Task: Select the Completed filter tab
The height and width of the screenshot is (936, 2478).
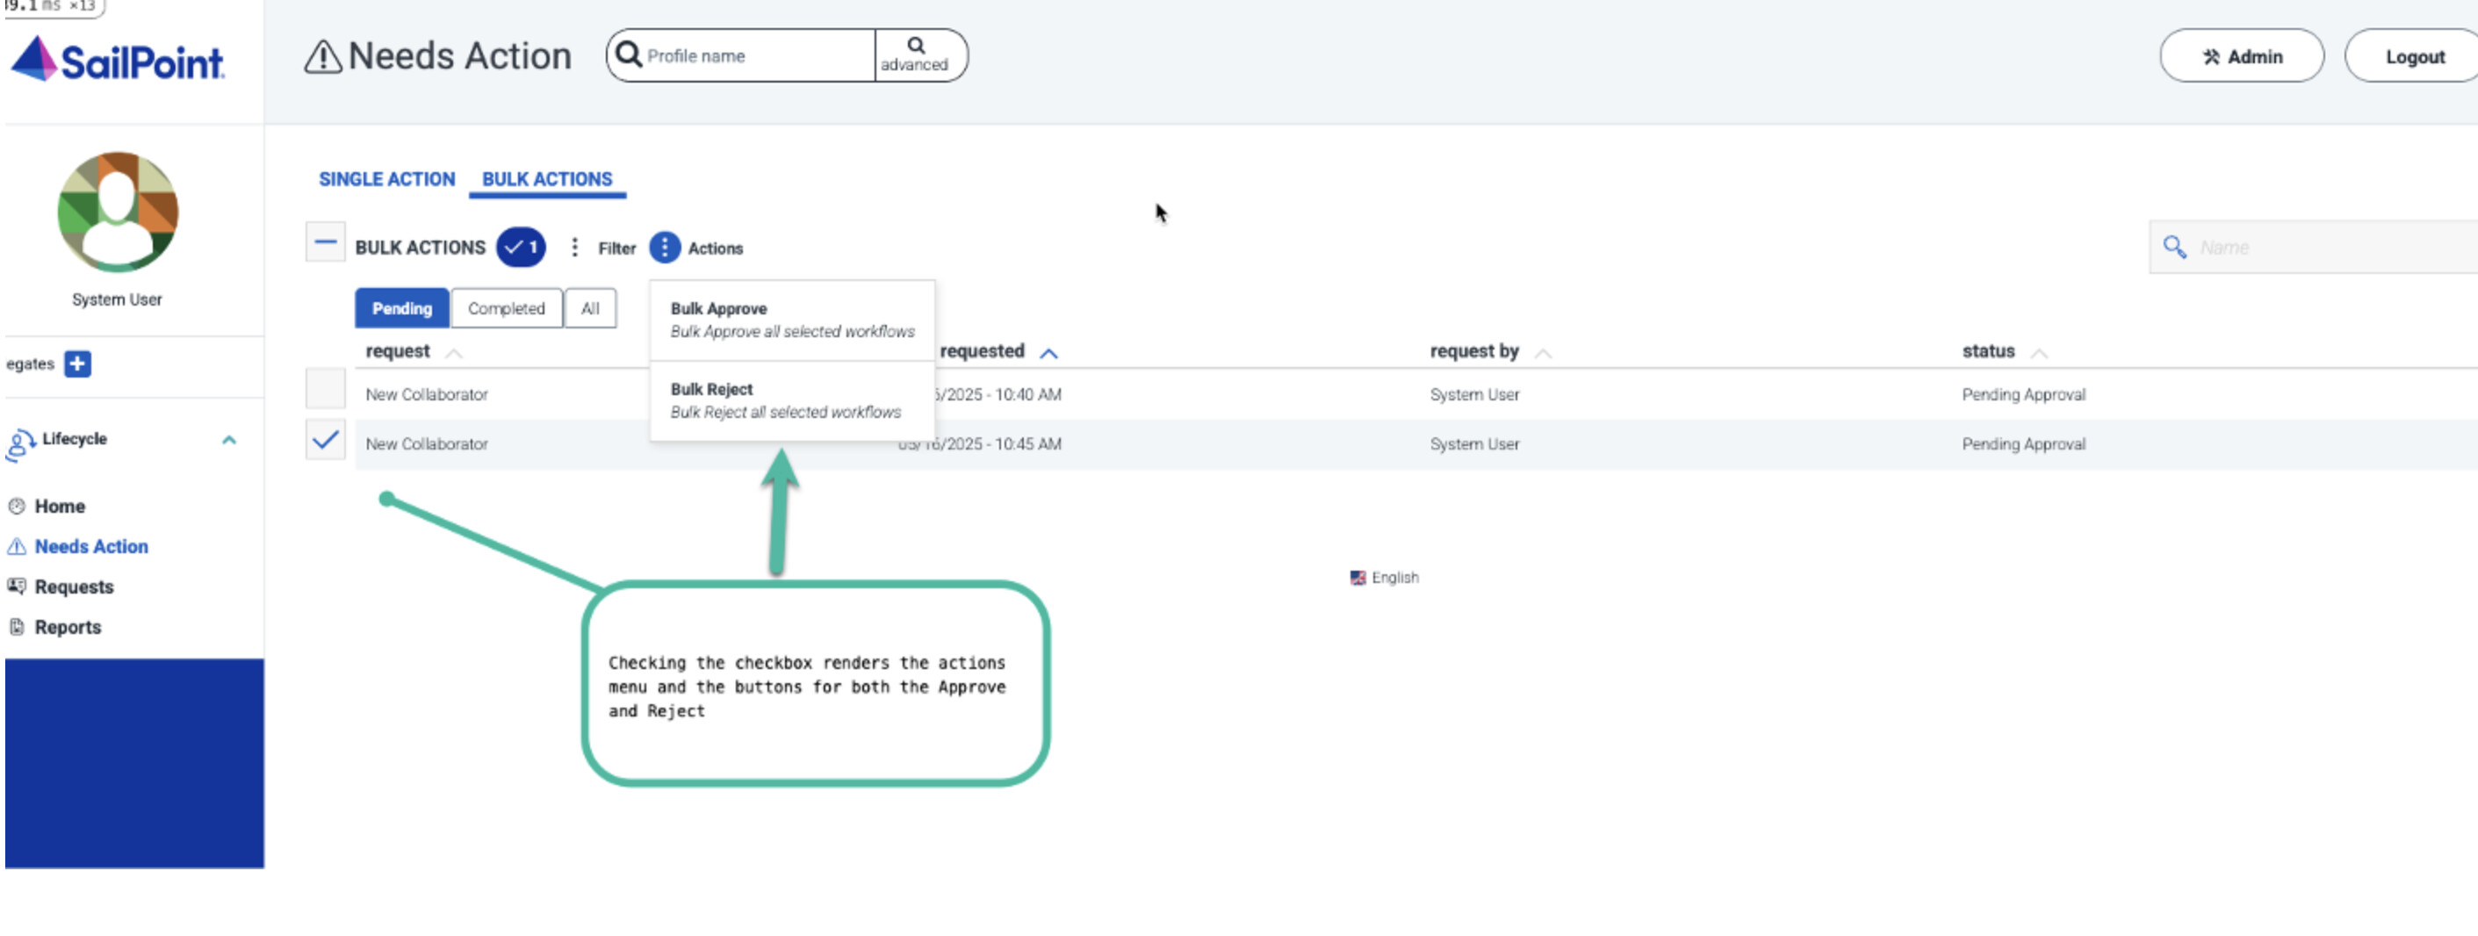Action: click(506, 309)
